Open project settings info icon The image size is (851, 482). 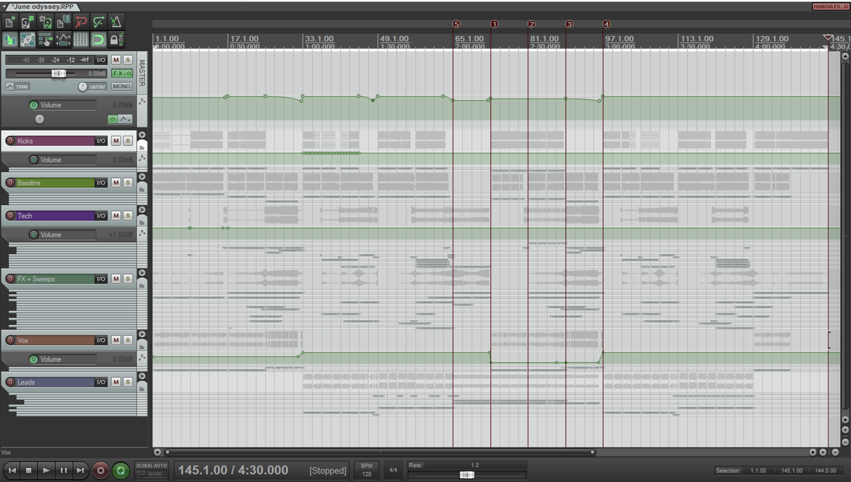coord(63,22)
